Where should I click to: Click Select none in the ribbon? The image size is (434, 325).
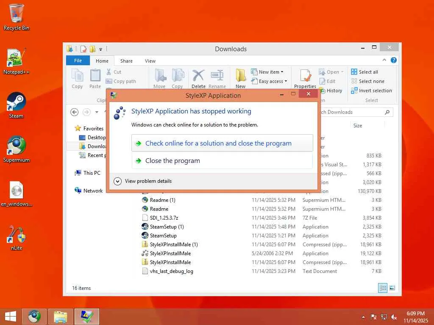click(x=368, y=81)
